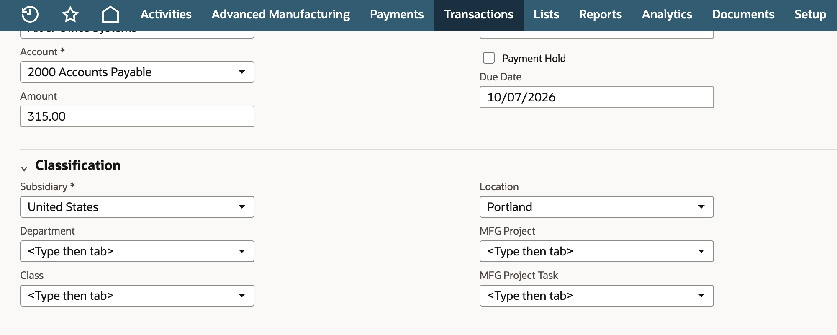Viewport: 837px width, 335px height.
Task: Open the Account dropdown showing 2000 Accounts Payable
Action: (x=137, y=72)
